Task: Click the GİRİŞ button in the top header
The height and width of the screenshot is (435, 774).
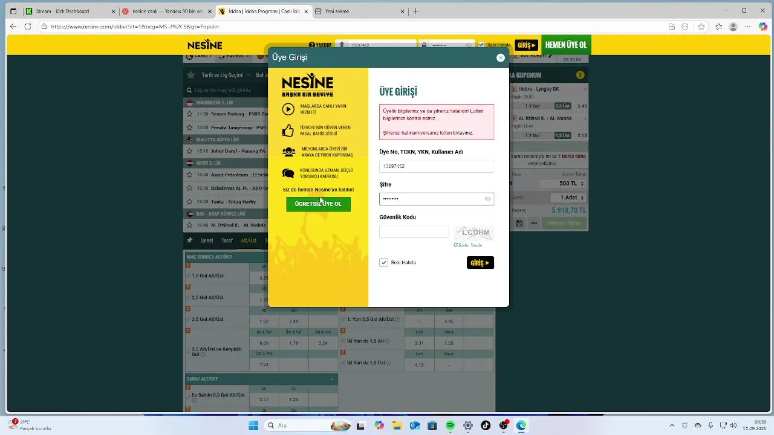Action: click(526, 45)
